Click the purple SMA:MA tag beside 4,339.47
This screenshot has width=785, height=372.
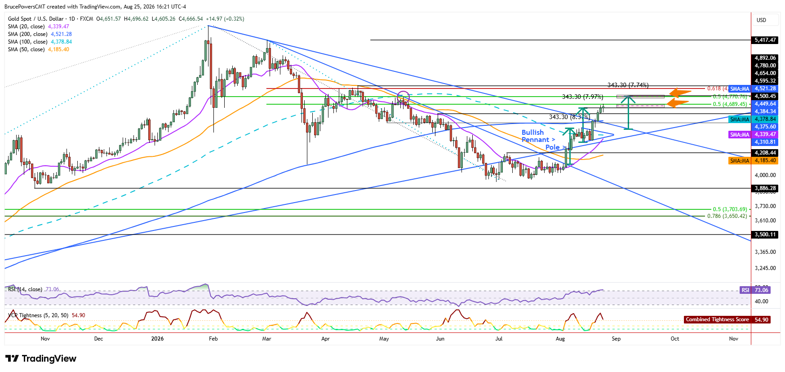(x=740, y=135)
